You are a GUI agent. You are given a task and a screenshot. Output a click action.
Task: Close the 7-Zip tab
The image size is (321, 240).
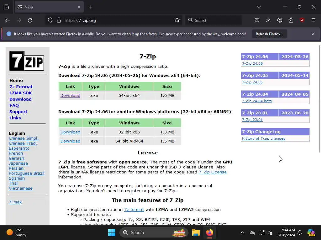click(79, 7)
